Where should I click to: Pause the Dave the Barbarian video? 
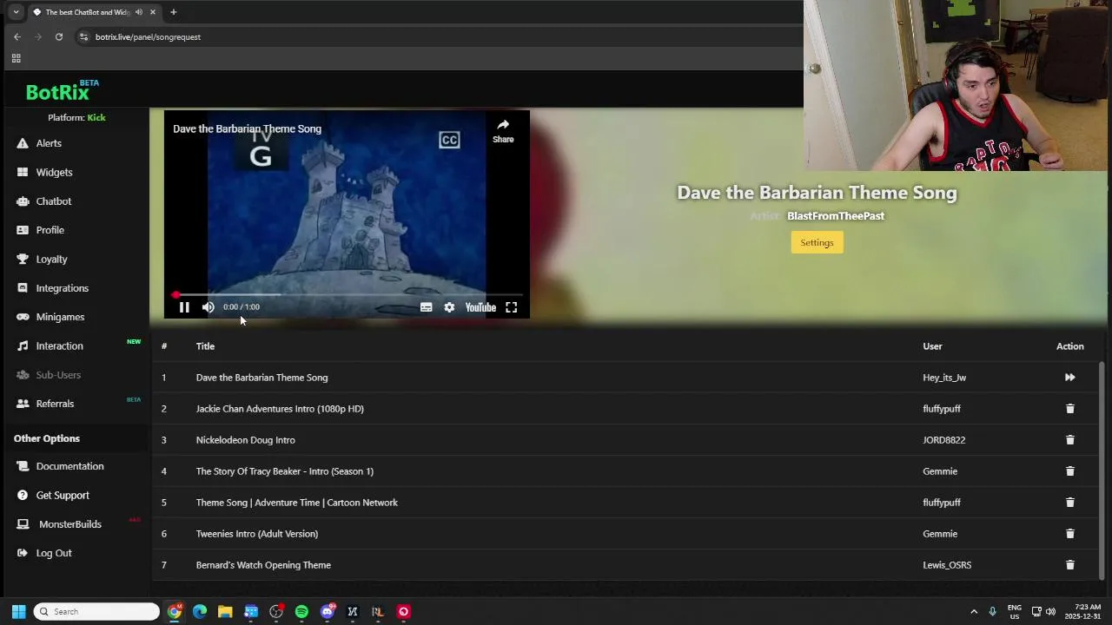coord(184,307)
